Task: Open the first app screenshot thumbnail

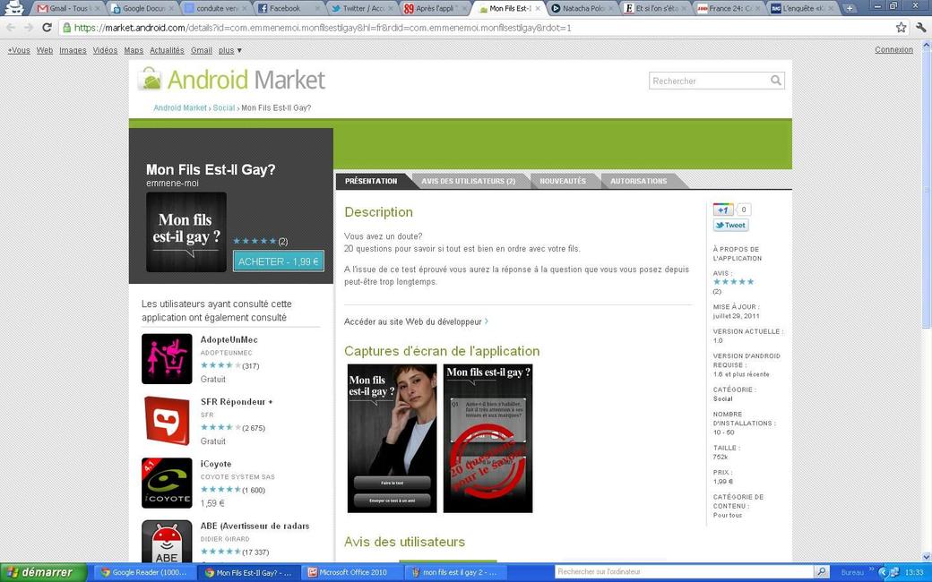Action: [392, 438]
